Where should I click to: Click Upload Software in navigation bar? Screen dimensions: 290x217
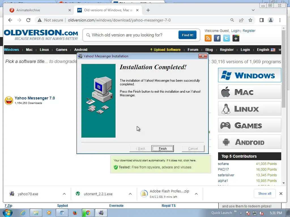pos(165,49)
